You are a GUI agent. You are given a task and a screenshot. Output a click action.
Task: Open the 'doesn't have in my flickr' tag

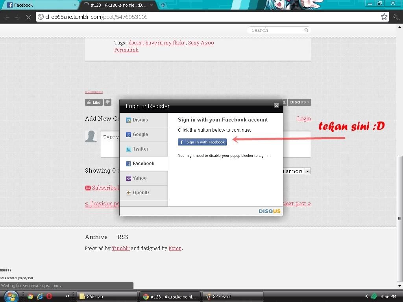(157, 42)
